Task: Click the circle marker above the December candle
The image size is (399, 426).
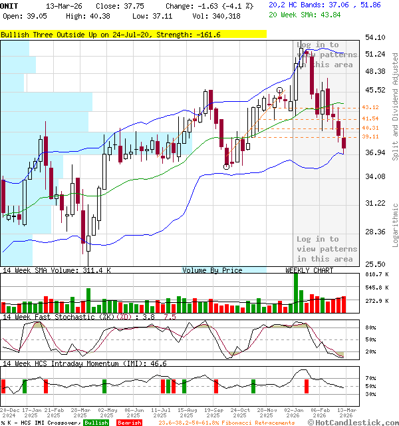Action: point(280,90)
